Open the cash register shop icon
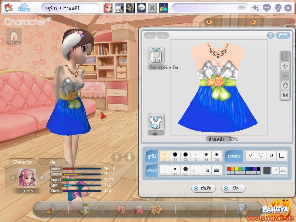 (x=85, y=209)
